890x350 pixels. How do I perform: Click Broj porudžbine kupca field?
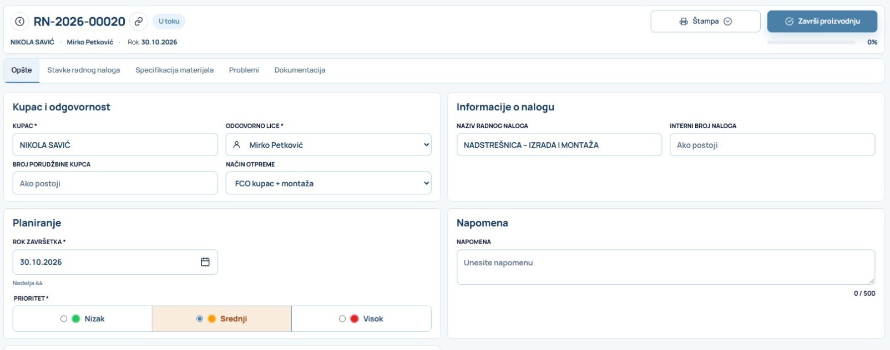pyautogui.click(x=115, y=183)
